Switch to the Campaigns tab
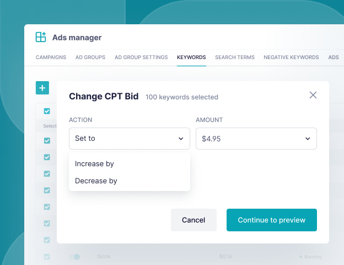 click(51, 57)
